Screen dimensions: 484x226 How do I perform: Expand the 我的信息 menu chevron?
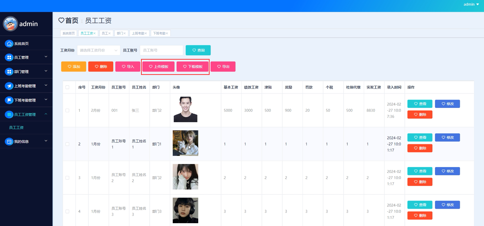pyautogui.click(x=46, y=141)
